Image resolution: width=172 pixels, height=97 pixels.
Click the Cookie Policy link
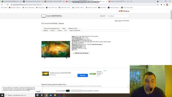pos(30,89)
